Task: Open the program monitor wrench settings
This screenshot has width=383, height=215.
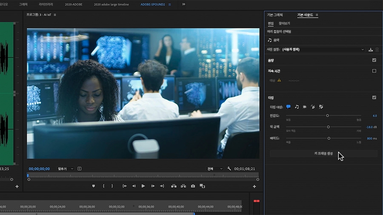Action: pos(229,169)
